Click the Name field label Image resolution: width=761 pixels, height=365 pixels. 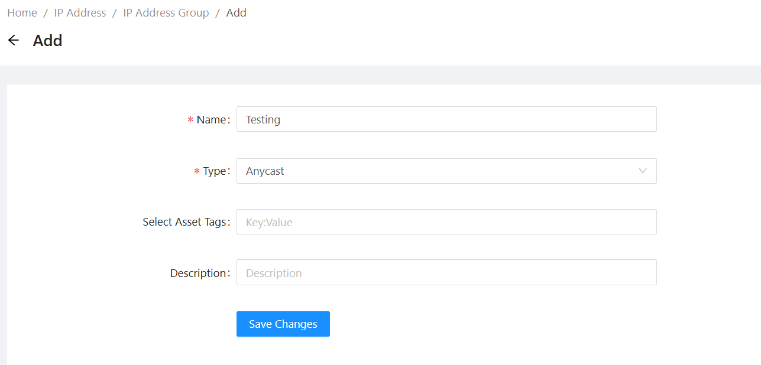click(x=211, y=120)
